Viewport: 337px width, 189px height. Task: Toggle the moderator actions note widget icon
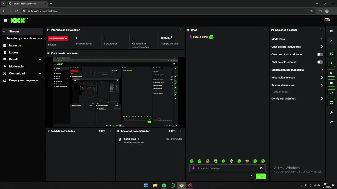pos(331,73)
